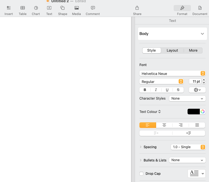Image resolution: width=209 pixels, height=182 pixels.
Task: Open the Helvetica Neue font dropdown
Action: 172,74
